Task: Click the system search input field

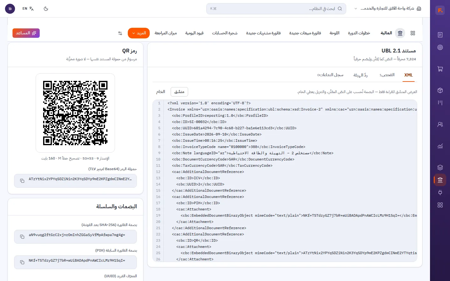Action: pyautogui.click(x=276, y=9)
